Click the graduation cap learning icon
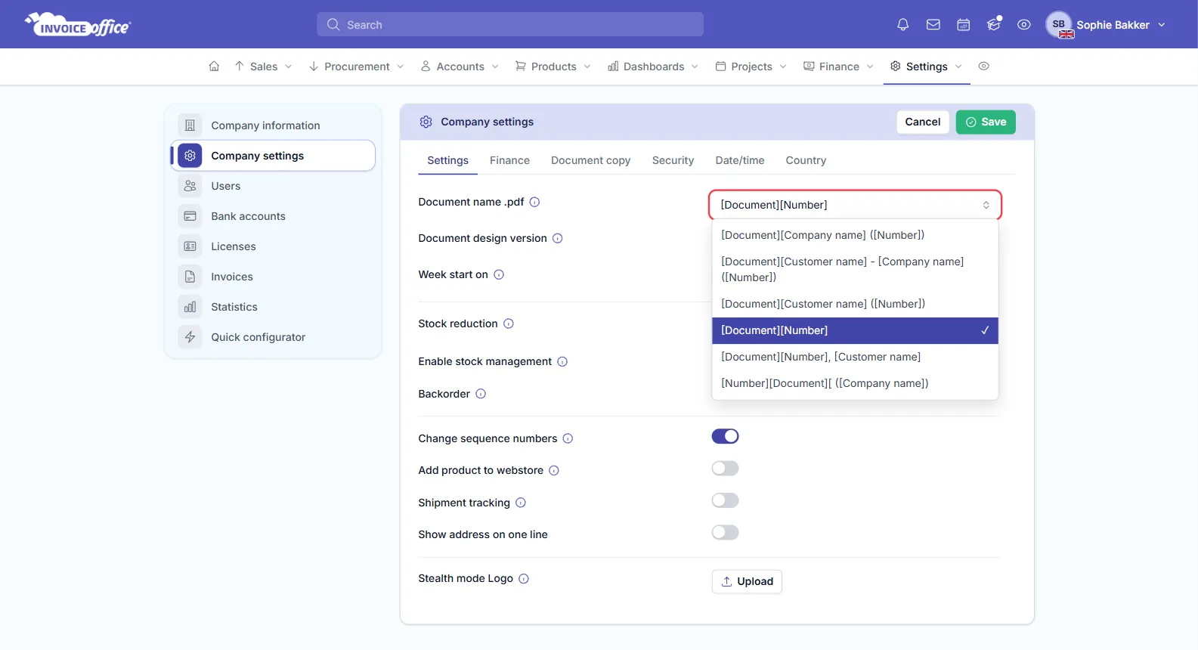1198x650 pixels. click(994, 25)
